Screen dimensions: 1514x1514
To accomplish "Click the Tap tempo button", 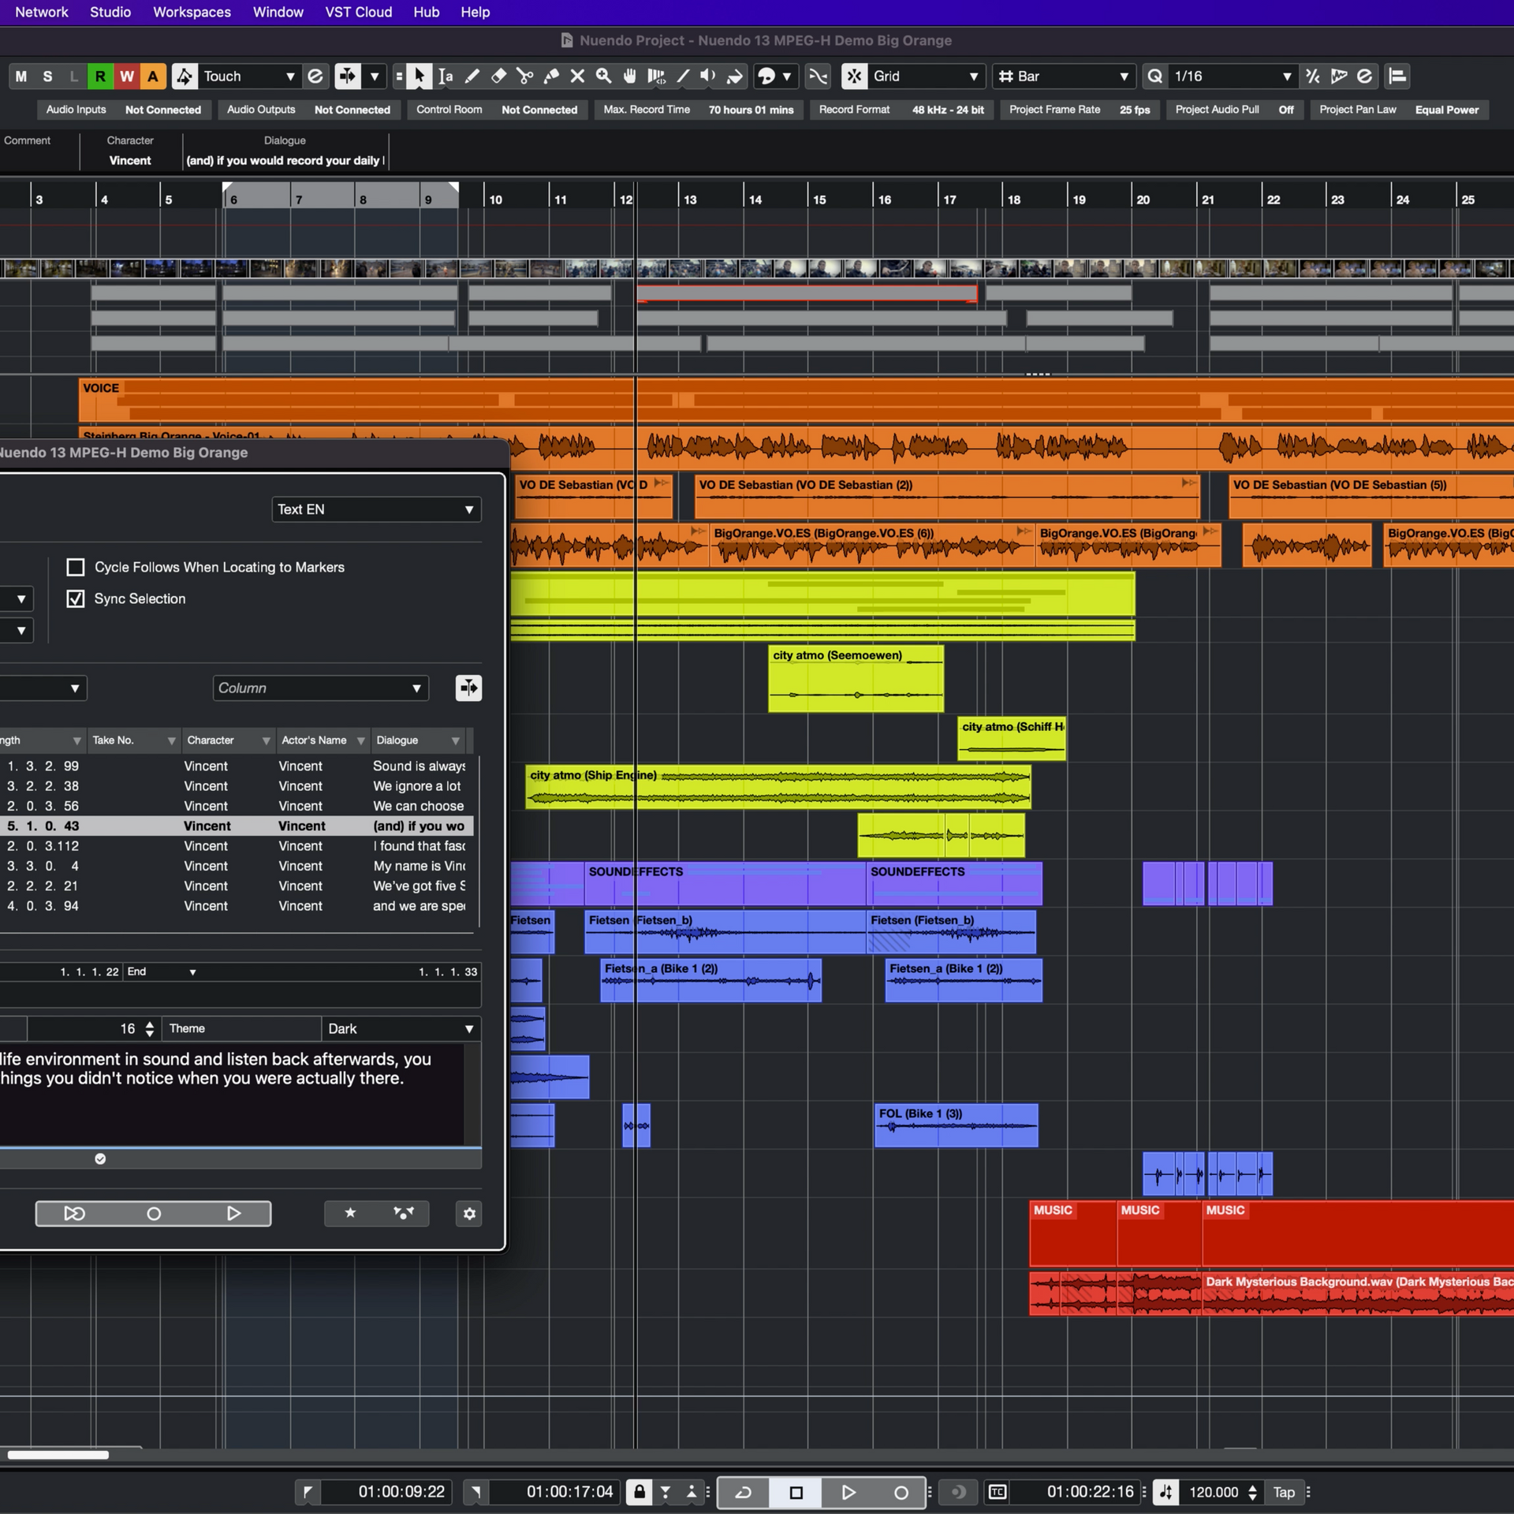I will coord(1284,1492).
